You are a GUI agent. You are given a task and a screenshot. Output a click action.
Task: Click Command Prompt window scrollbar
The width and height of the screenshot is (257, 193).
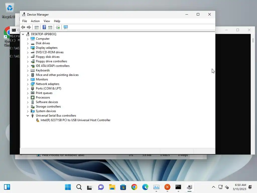[x=253, y=40]
